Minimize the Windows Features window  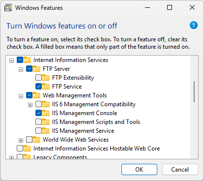pyautogui.click(x=147, y=7)
